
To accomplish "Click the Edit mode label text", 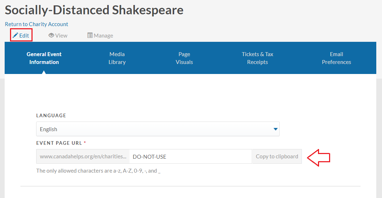I will tap(24, 35).
